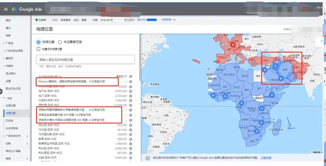Remove the location with 287,000 reach
Screen dimensions: 326x166
[130, 153]
